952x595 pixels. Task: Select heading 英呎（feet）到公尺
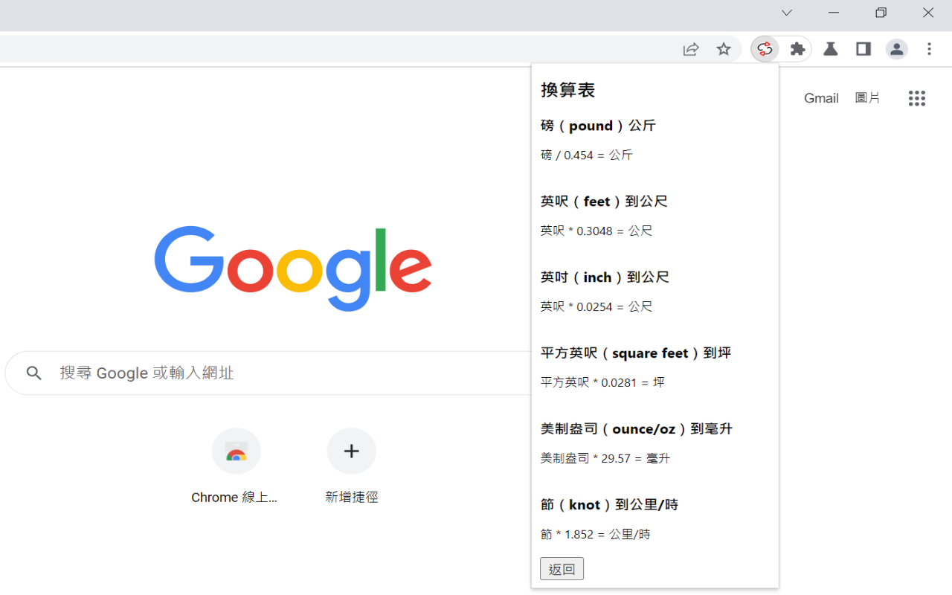(604, 202)
